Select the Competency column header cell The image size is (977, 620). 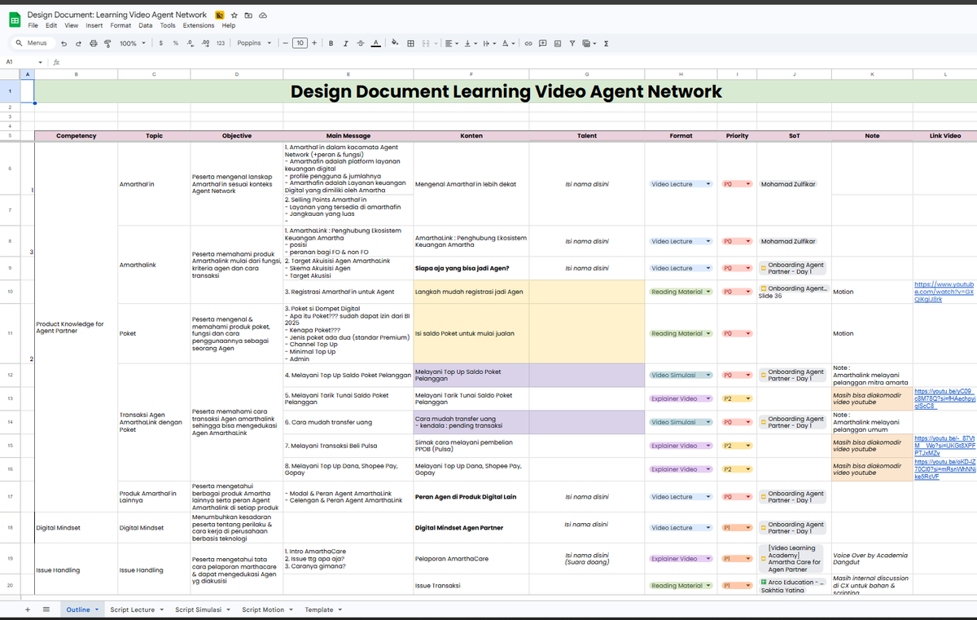[77, 136]
